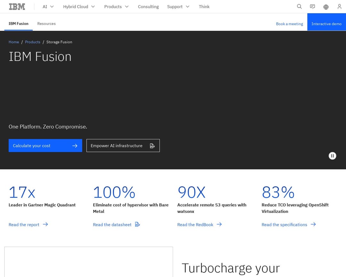Click 'Reduce TCO leveraging OpenShift Virtualization' text
The height and width of the screenshot is (277, 346).
pyautogui.click(x=295, y=208)
